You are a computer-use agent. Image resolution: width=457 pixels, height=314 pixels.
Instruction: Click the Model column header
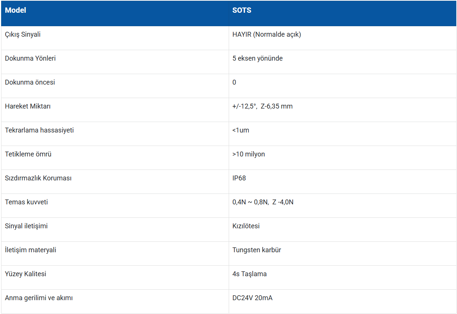[15, 10]
